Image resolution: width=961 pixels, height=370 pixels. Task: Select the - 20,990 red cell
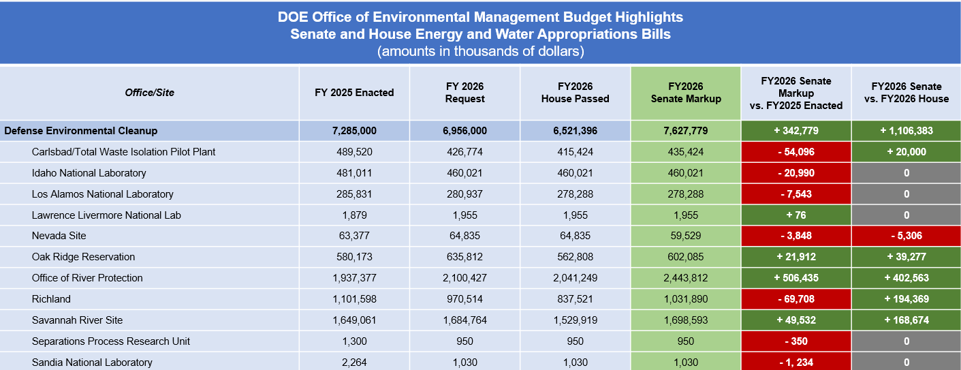click(796, 173)
